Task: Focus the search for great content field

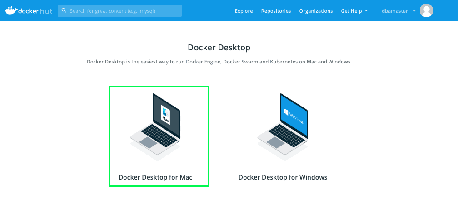Action: pyautogui.click(x=120, y=10)
